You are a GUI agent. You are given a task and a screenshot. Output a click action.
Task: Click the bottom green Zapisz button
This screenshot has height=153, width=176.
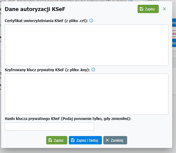(57, 140)
